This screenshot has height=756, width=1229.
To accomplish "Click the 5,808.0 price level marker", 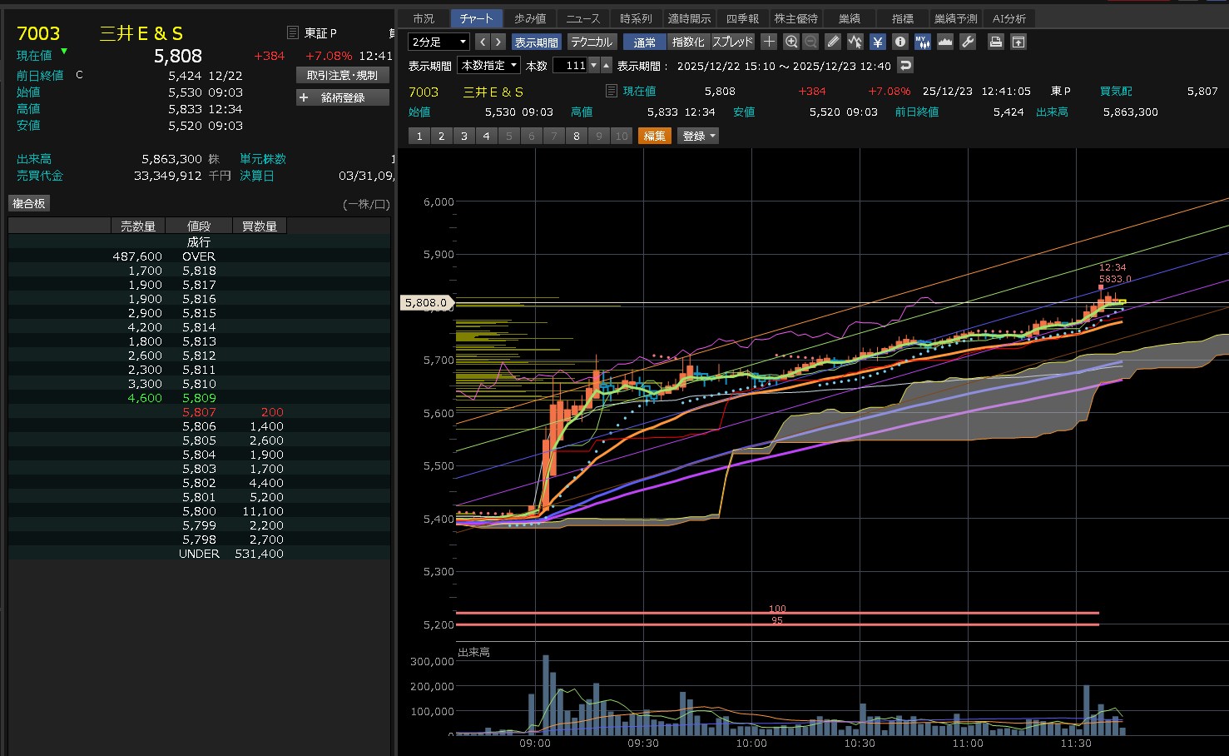I will coord(426,303).
